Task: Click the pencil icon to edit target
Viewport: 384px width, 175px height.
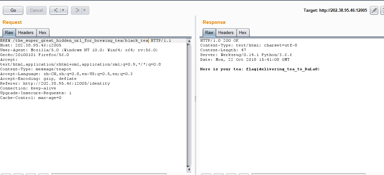Action: tap(374, 10)
